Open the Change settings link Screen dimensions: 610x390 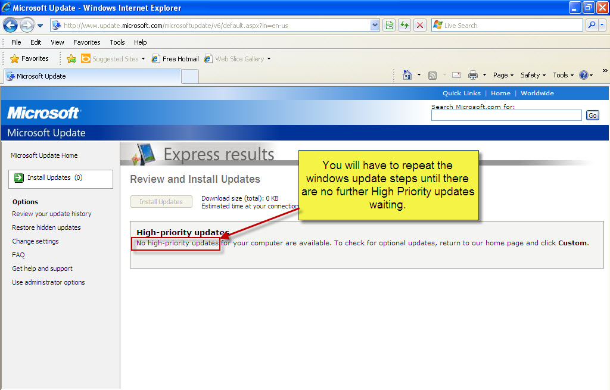coord(35,241)
